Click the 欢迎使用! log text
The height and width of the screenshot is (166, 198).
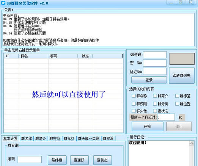coord(138,143)
